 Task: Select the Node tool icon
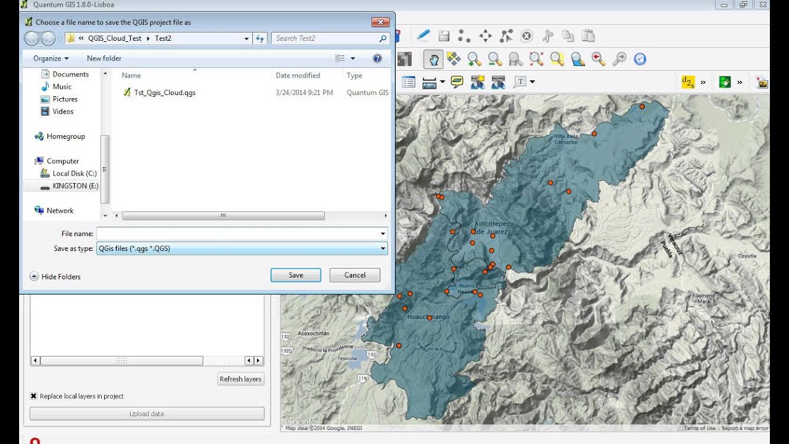tap(506, 36)
